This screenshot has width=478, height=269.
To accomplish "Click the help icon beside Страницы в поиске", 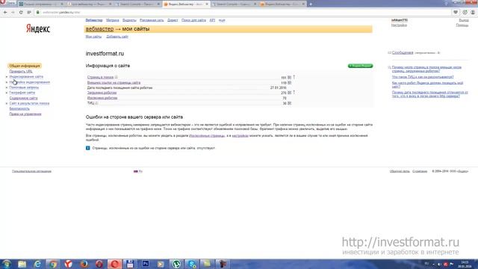I will click(x=117, y=77).
